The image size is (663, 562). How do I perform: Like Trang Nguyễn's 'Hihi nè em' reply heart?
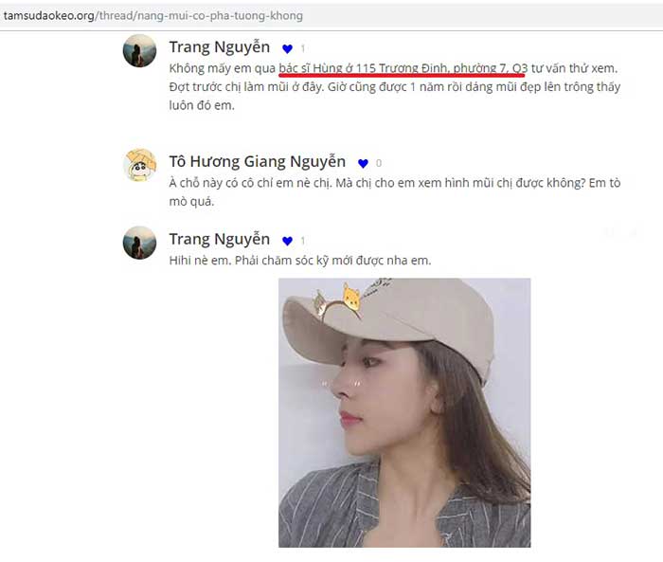(x=288, y=242)
